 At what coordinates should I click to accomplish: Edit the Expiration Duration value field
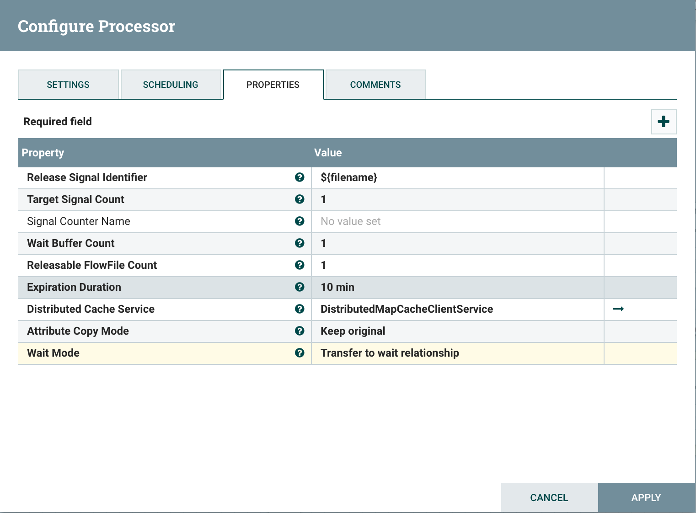point(457,287)
